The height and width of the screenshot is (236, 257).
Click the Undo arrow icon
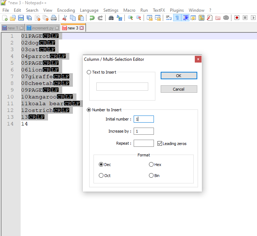point(92,18)
